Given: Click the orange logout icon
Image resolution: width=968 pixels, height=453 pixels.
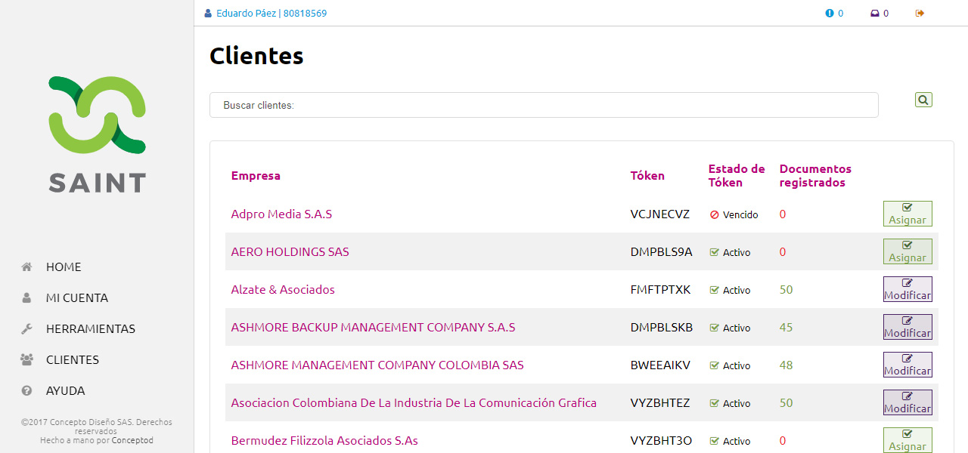Looking at the screenshot, I should pyautogui.click(x=920, y=14).
